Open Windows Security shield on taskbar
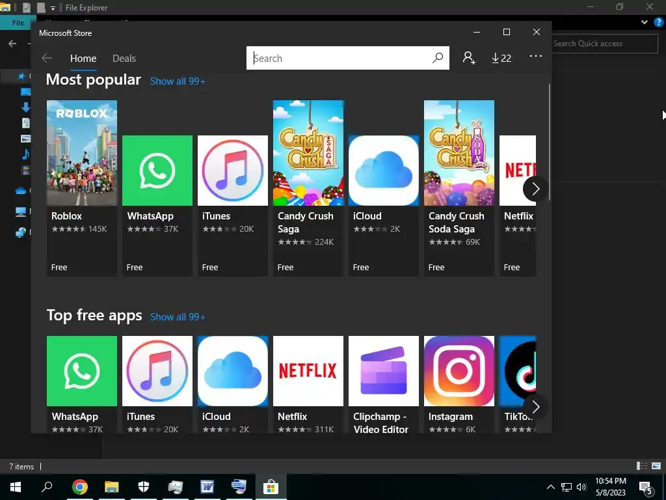Viewport: 666px width, 500px height. coord(144,487)
